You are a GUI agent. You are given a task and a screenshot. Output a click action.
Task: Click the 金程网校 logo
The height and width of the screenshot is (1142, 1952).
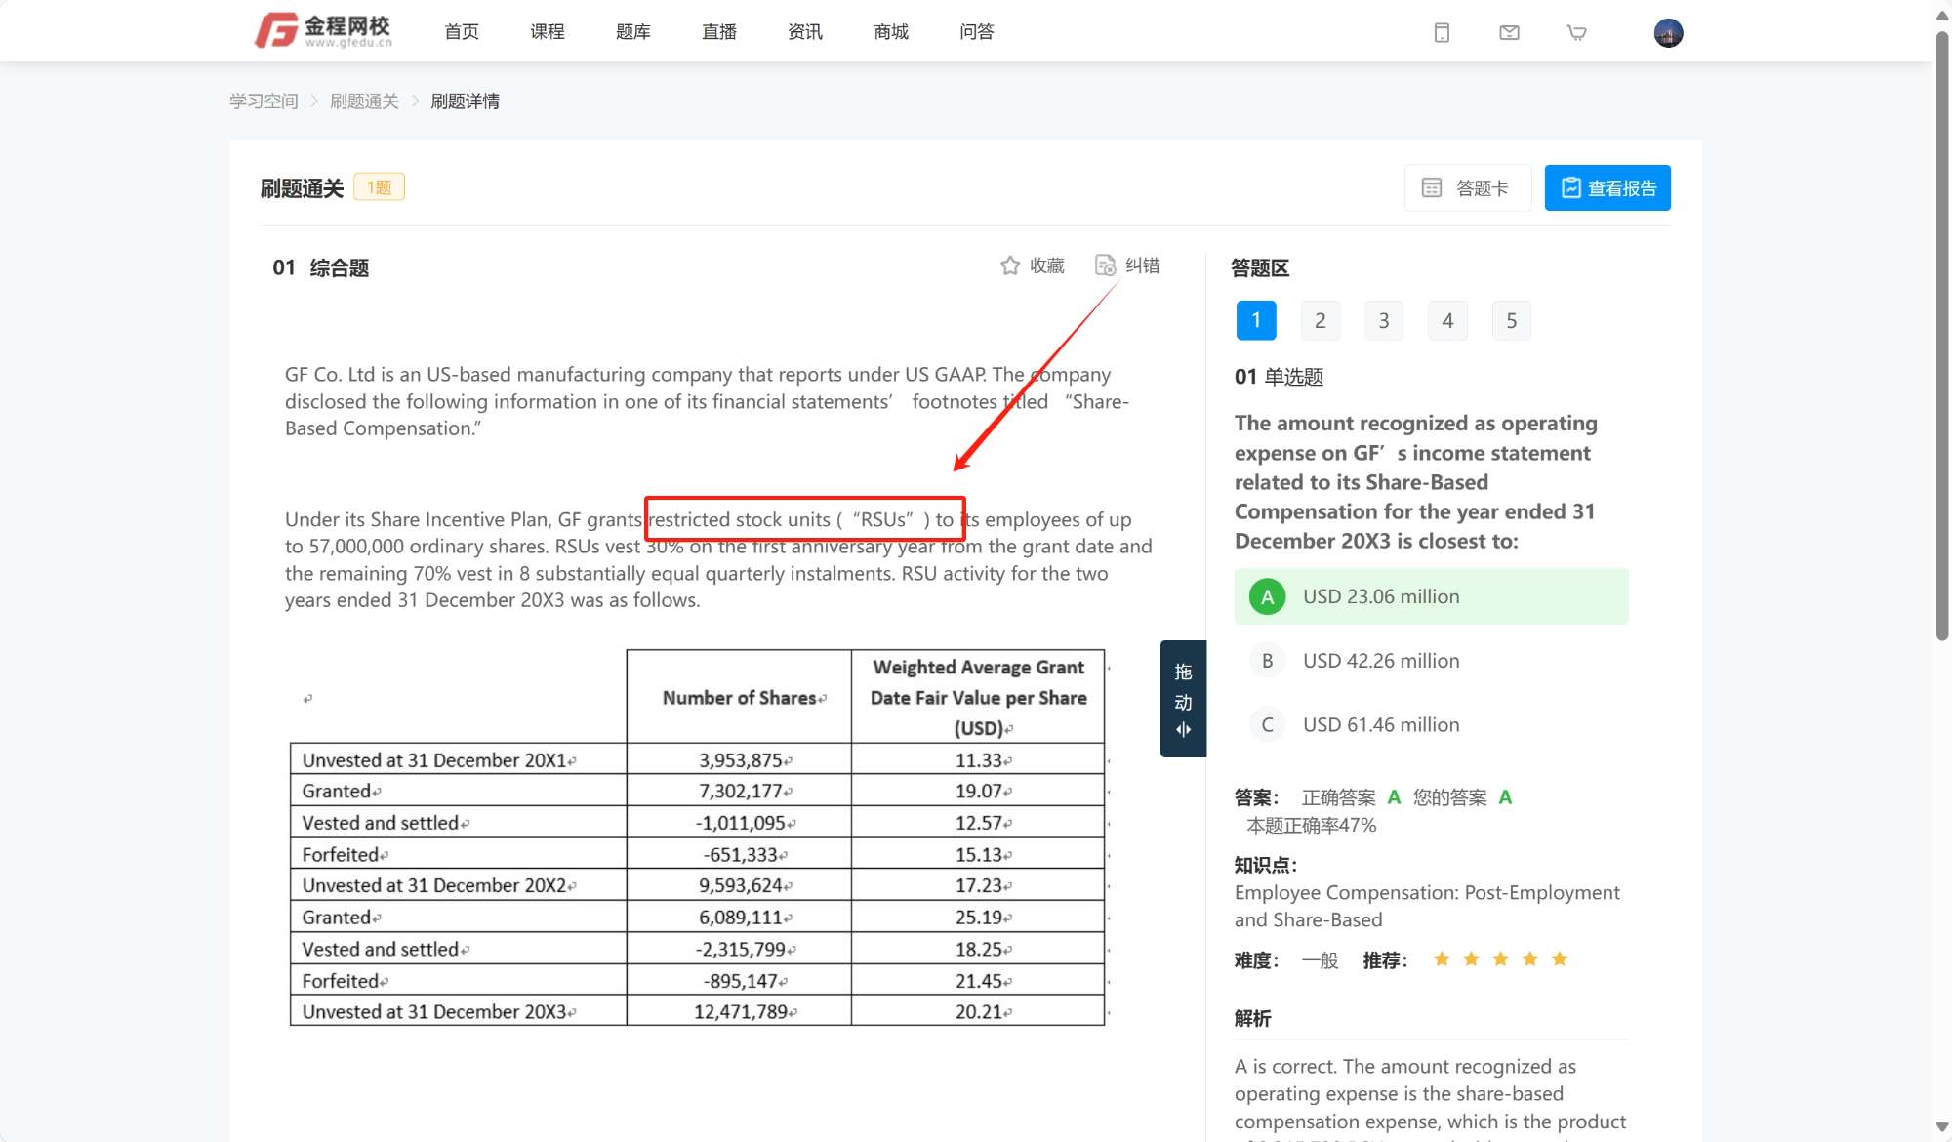pos(323,30)
